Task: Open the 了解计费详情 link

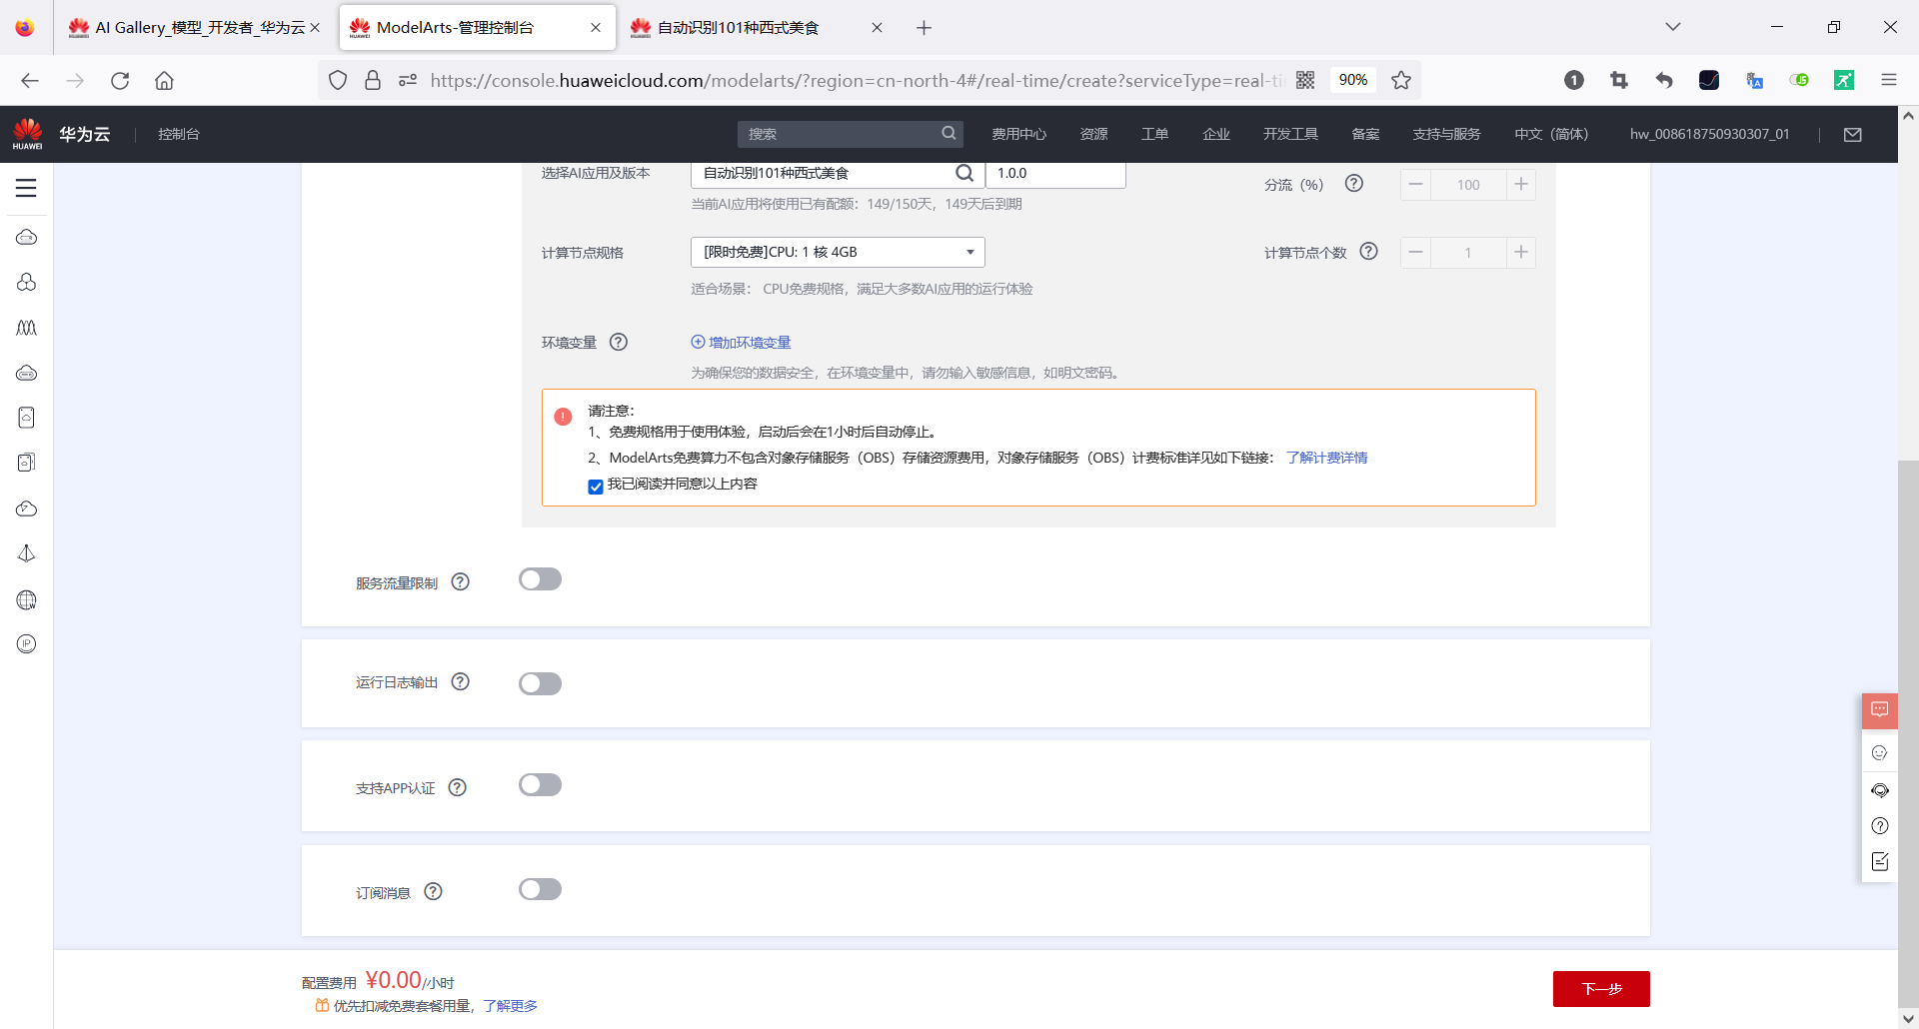Action: (1326, 457)
